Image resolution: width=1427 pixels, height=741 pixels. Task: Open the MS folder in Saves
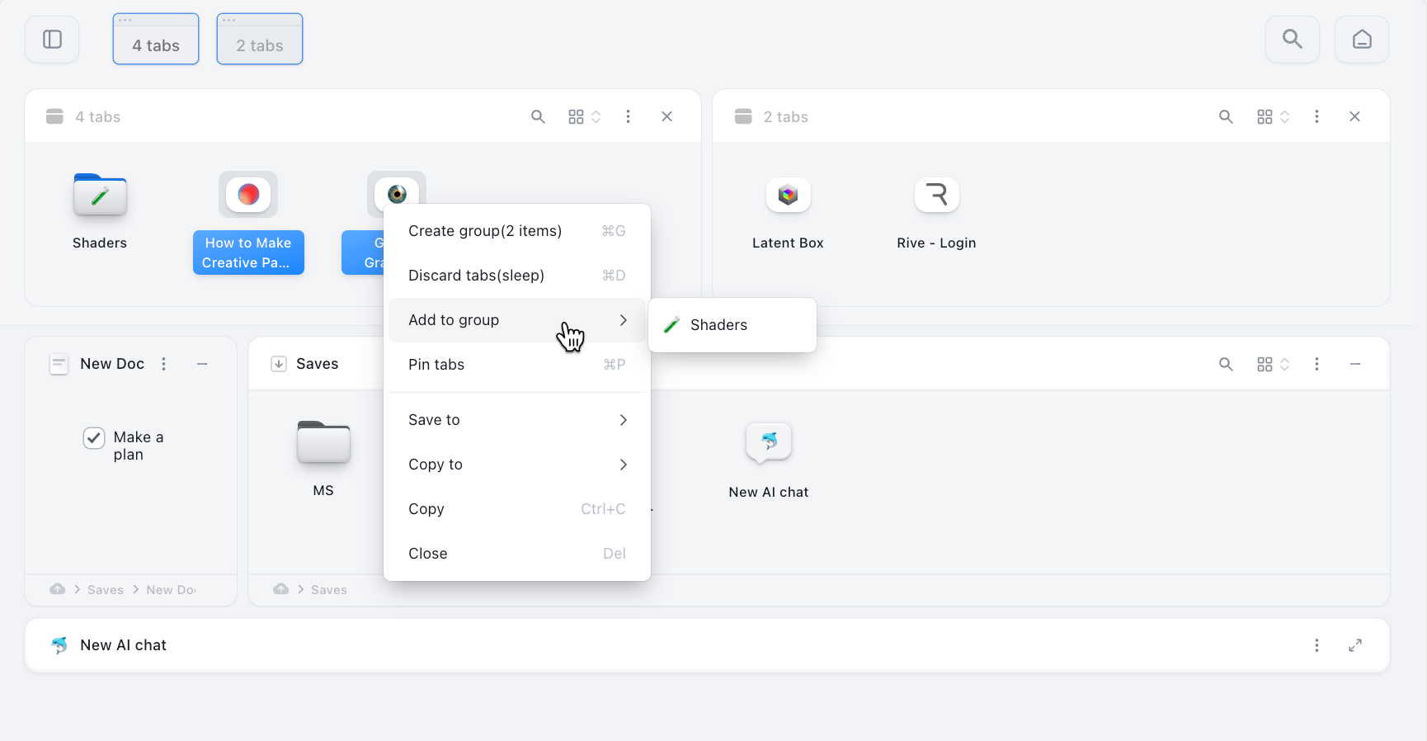click(x=323, y=444)
